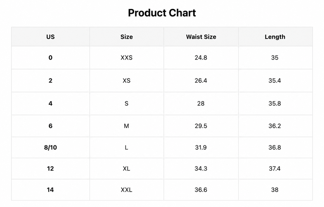This screenshot has height=207, width=324.
Task: Click the US size 0 cell
Action: tap(50, 58)
